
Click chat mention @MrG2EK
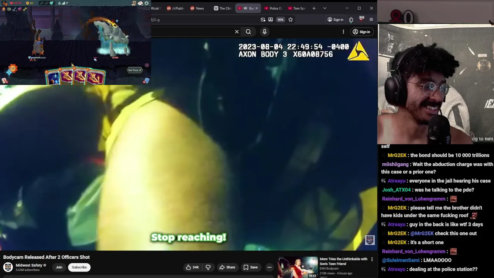[x=422, y=233]
